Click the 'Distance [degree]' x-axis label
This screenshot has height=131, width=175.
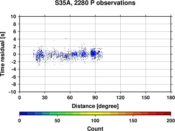[x=95, y=106]
